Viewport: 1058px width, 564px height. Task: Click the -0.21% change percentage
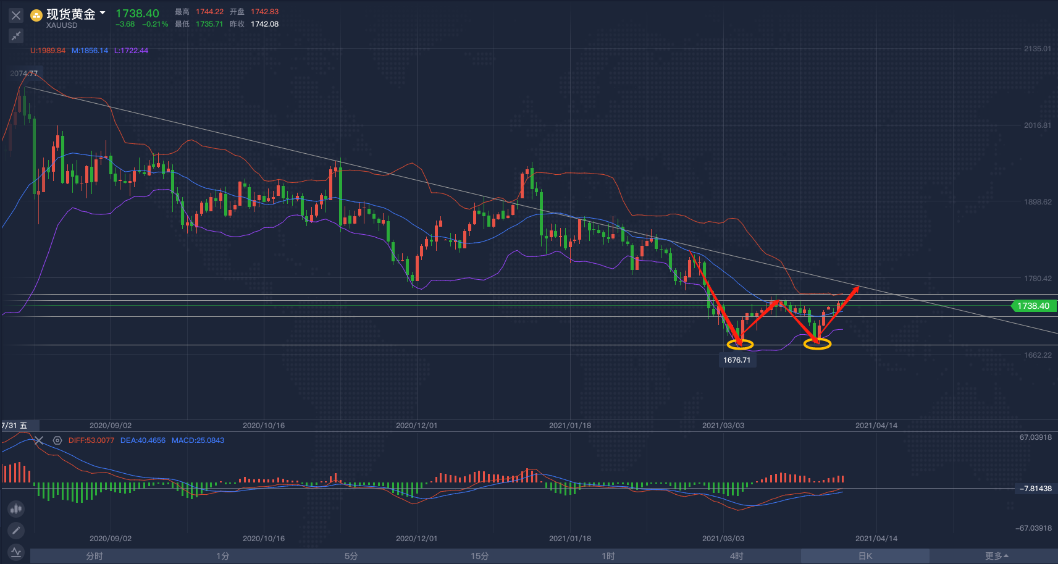coord(155,24)
